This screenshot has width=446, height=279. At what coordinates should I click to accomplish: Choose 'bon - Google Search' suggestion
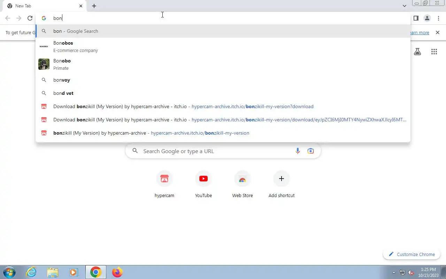point(223,31)
